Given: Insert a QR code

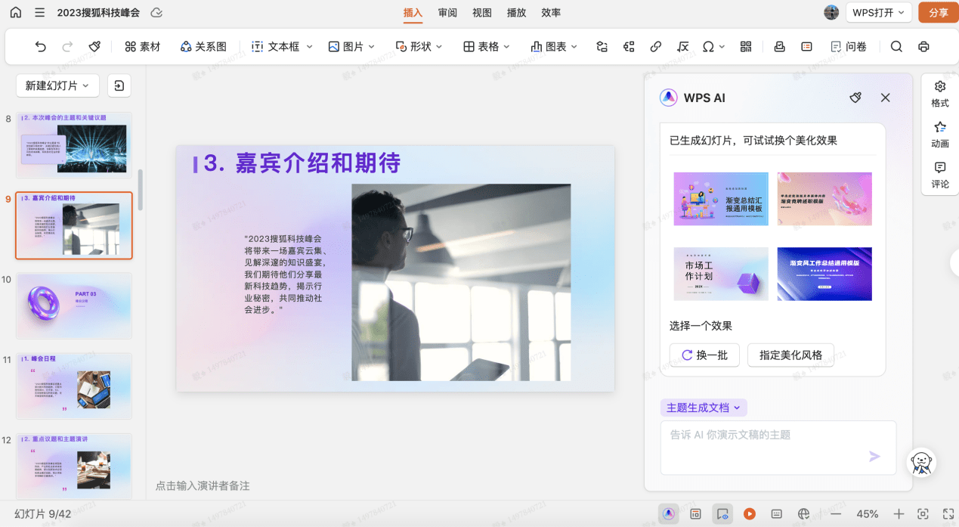Looking at the screenshot, I should [x=745, y=46].
